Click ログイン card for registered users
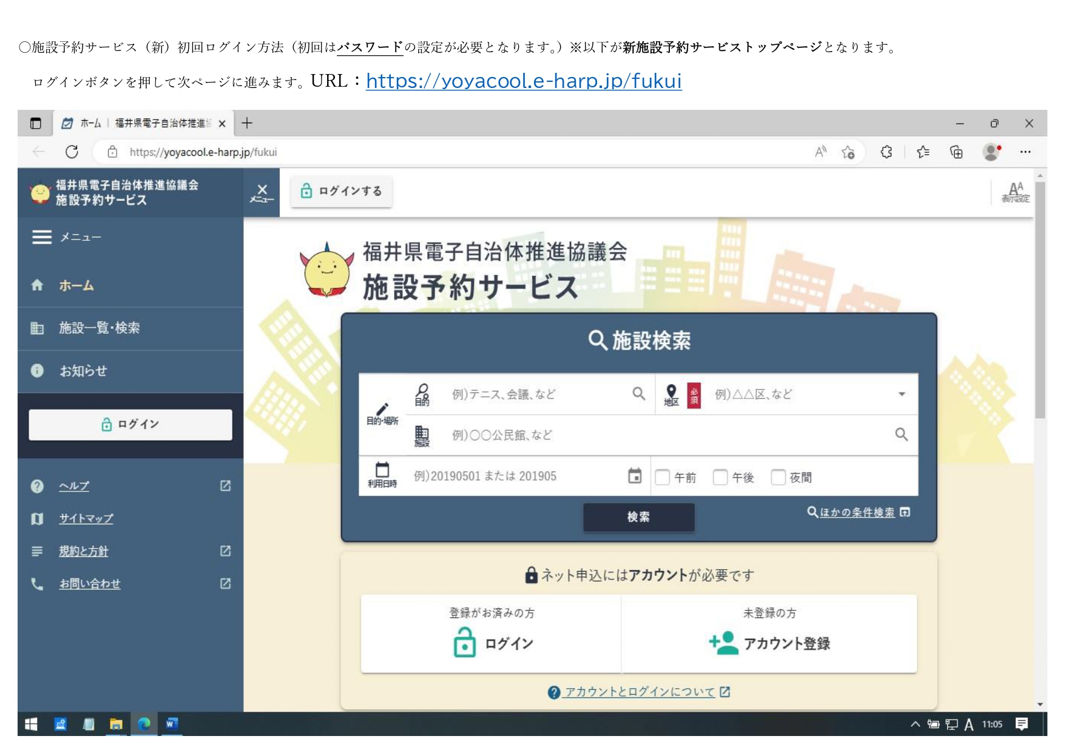 [491, 633]
